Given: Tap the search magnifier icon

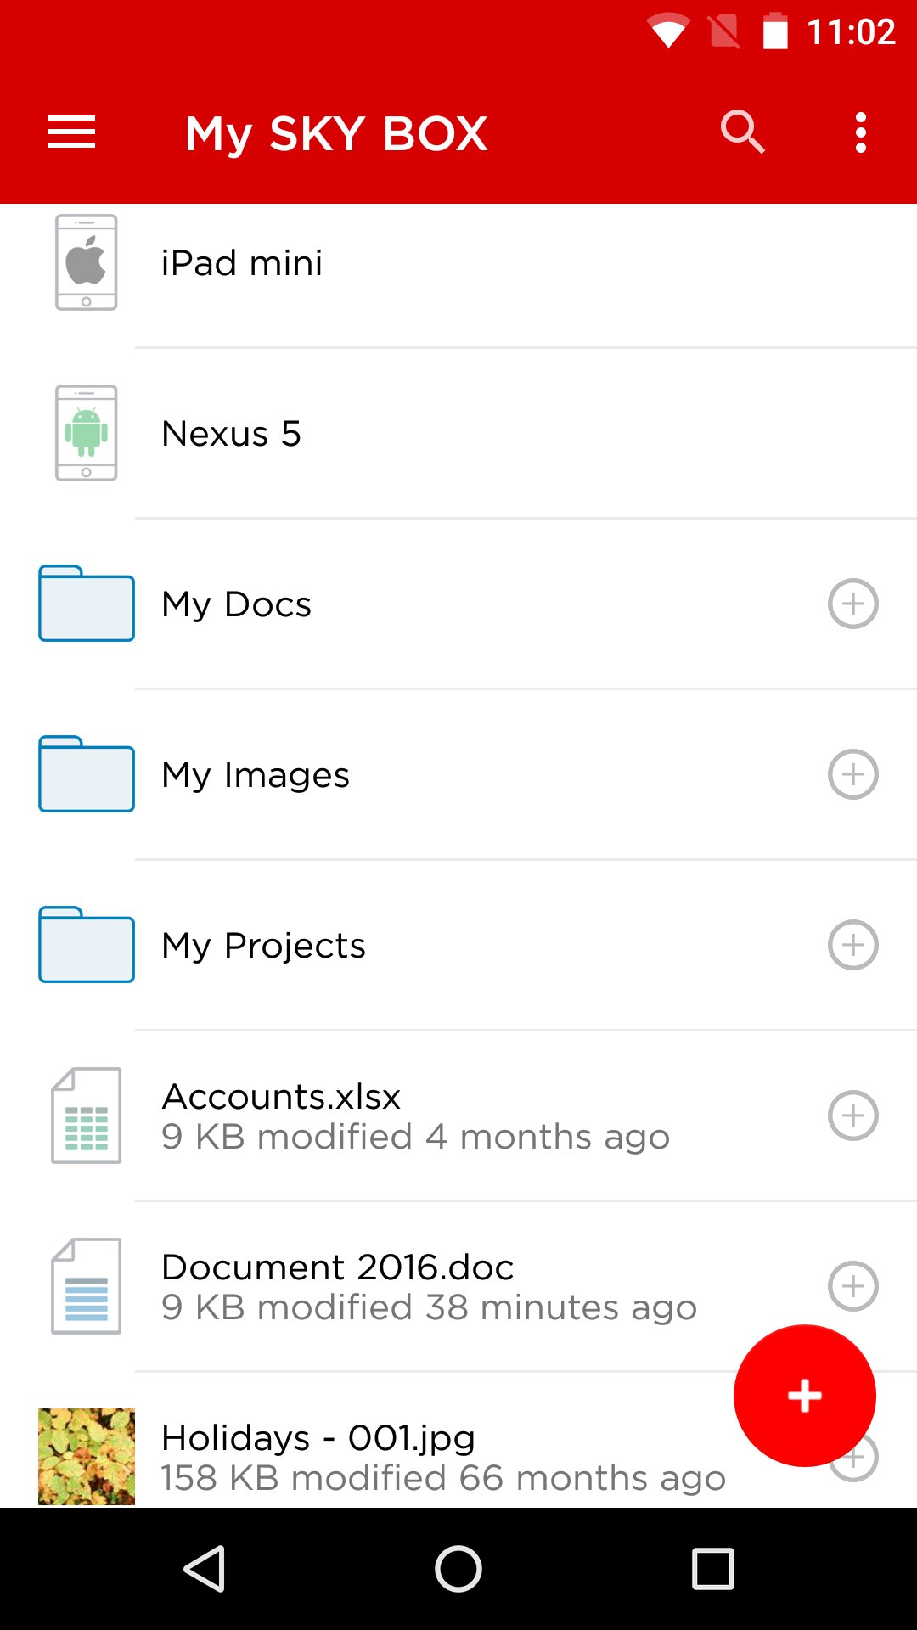Looking at the screenshot, I should [742, 132].
